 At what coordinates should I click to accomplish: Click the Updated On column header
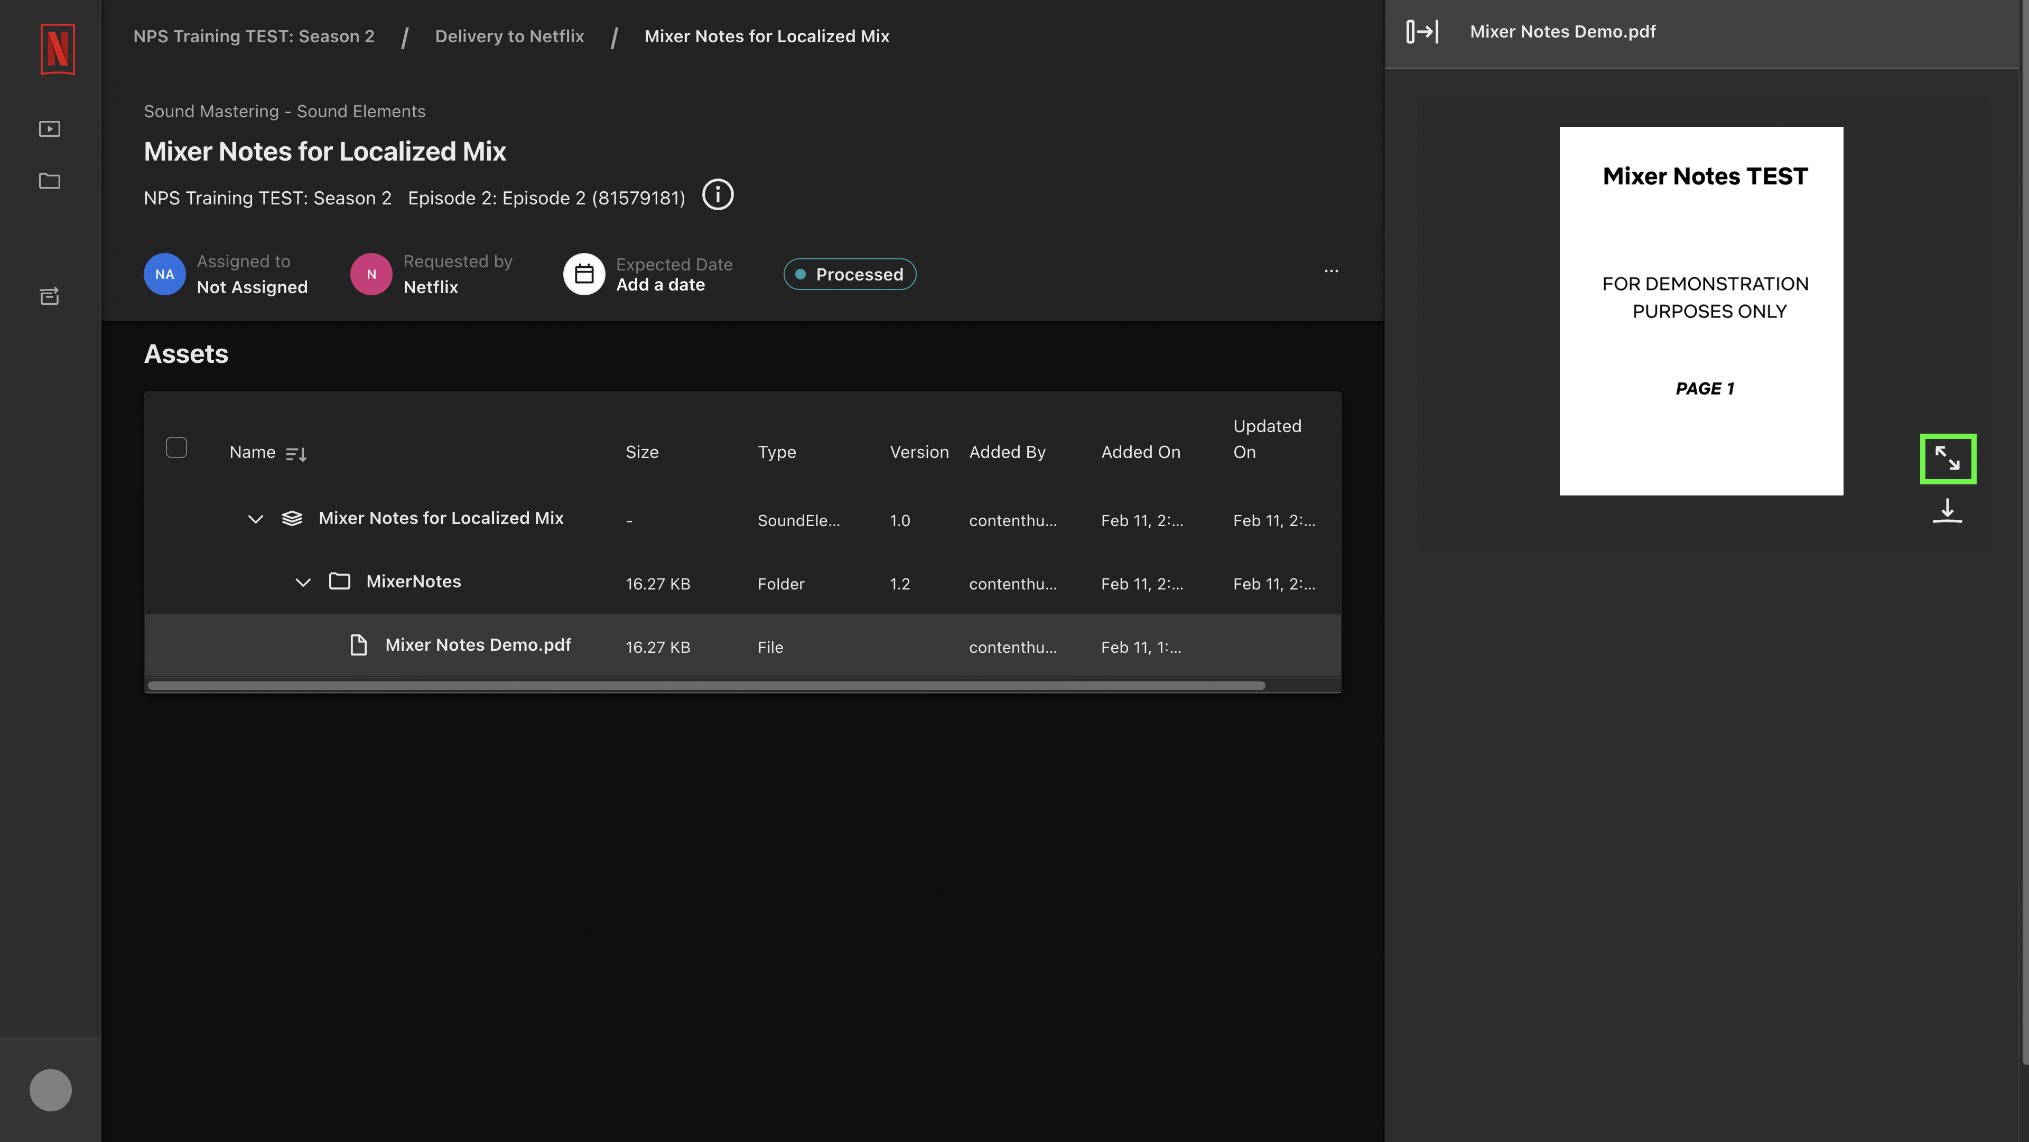1267,439
